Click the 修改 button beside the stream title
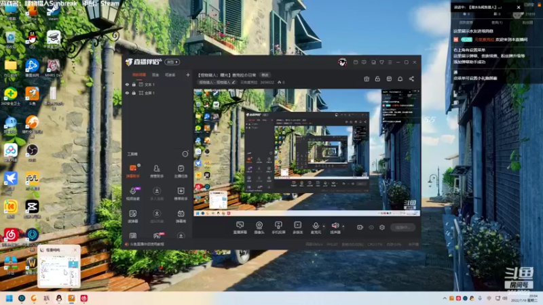Viewport: 543px width, 305px height. [x=265, y=75]
